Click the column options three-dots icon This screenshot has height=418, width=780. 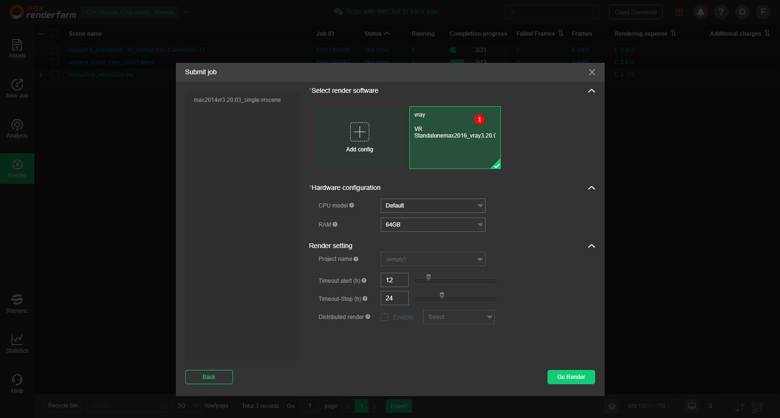41,33
